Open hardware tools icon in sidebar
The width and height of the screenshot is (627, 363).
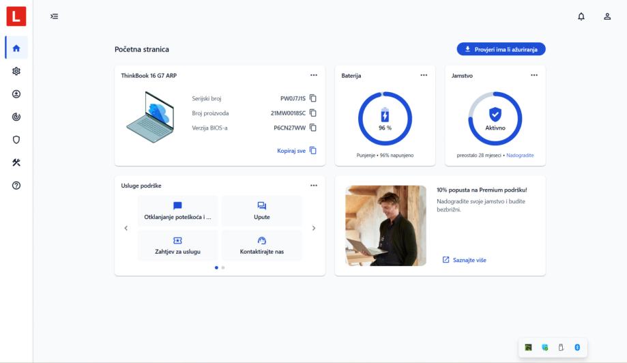click(16, 162)
